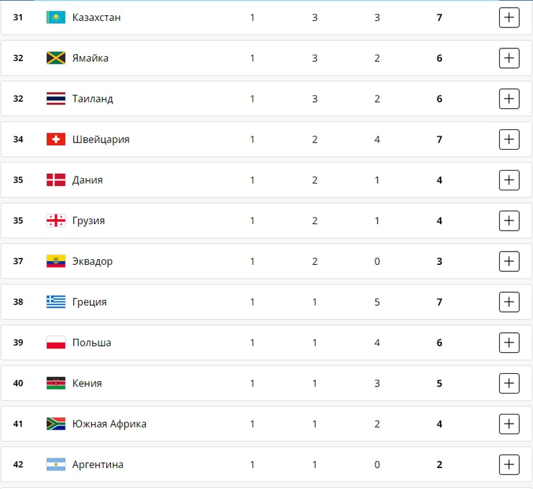The height and width of the screenshot is (489, 533).
Task: Click the Kenya flag icon
Action: point(56,383)
